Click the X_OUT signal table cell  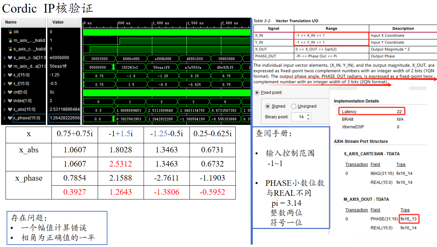[274, 49]
